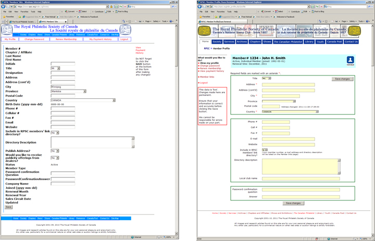Click Change password link in left sidebar
This screenshot has height=241, width=375.
210,66
